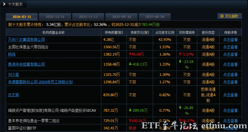Open the 万向三农集团有限公司 shareholder link
This screenshot has width=248, height=132.
coord(26,40)
